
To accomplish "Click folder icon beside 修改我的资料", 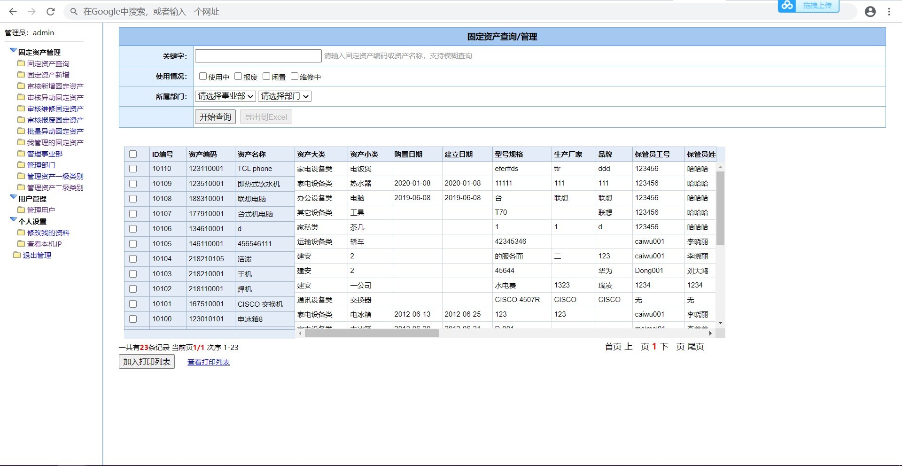I will [x=21, y=232].
